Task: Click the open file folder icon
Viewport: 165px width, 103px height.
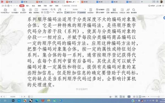Action: coord(3,6)
